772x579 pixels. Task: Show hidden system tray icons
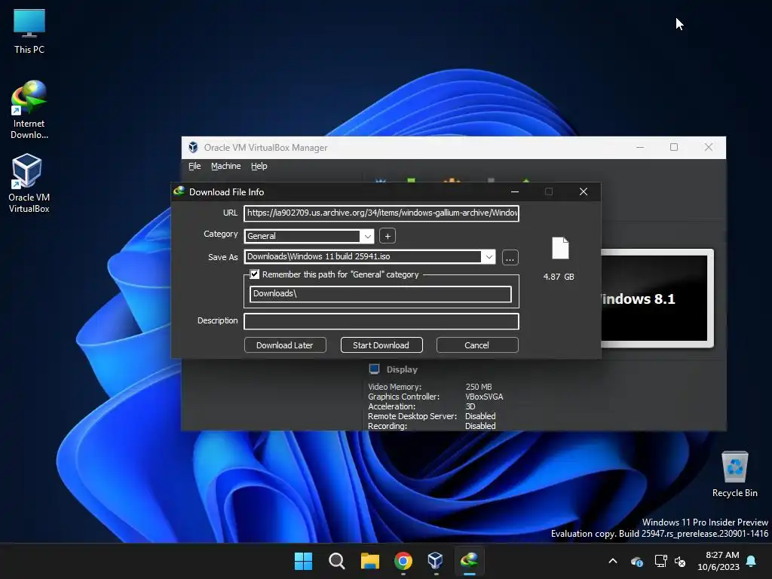613,561
